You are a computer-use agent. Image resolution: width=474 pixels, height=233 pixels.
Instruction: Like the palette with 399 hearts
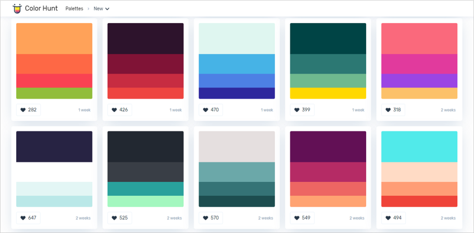pyautogui.click(x=302, y=110)
